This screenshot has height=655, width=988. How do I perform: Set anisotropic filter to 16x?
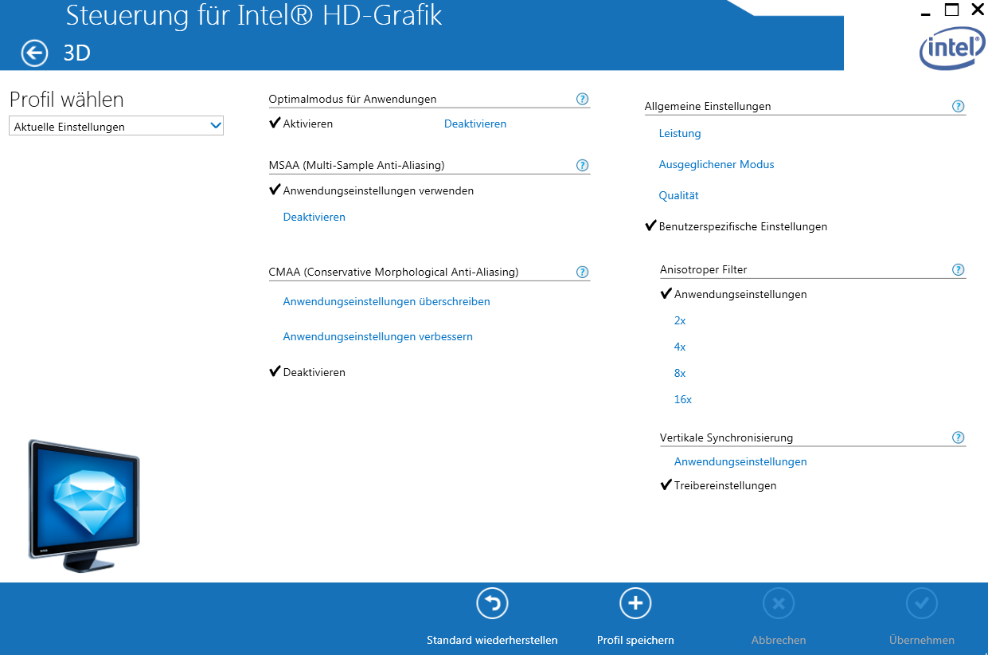click(x=683, y=399)
